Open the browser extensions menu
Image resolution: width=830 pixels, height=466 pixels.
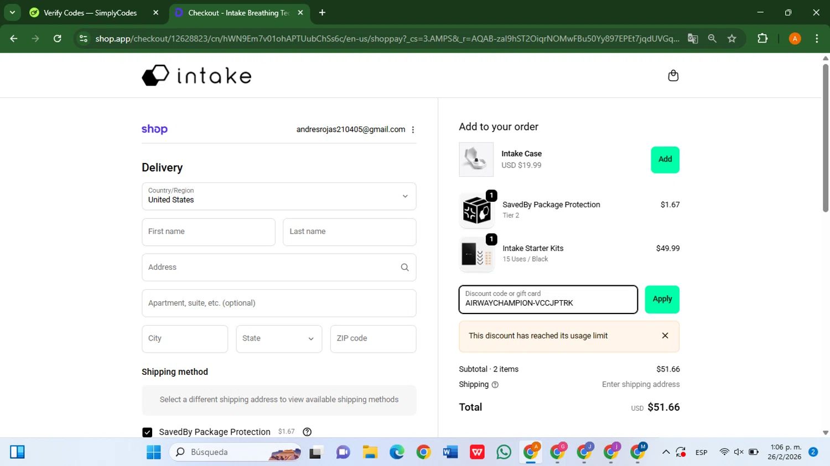coord(762,38)
